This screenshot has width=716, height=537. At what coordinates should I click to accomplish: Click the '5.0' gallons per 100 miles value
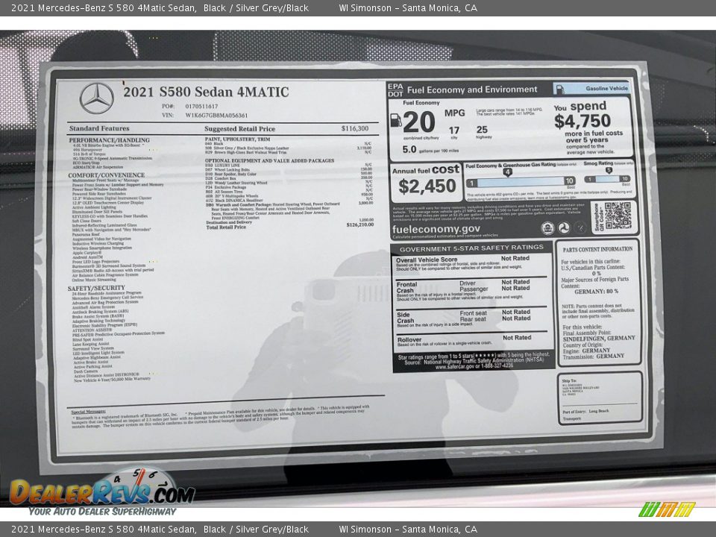pos(409,149)
